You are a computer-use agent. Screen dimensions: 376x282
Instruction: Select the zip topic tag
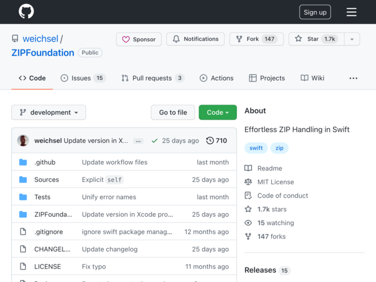pyautogui.click(x=279, y=148)
